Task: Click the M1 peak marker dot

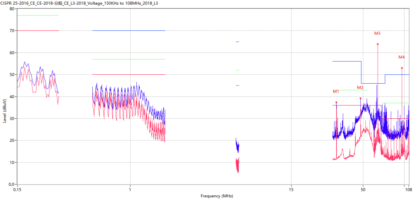Action: coord(336,103)
